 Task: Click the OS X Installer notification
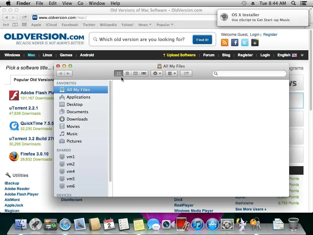[x=263, y=17]
